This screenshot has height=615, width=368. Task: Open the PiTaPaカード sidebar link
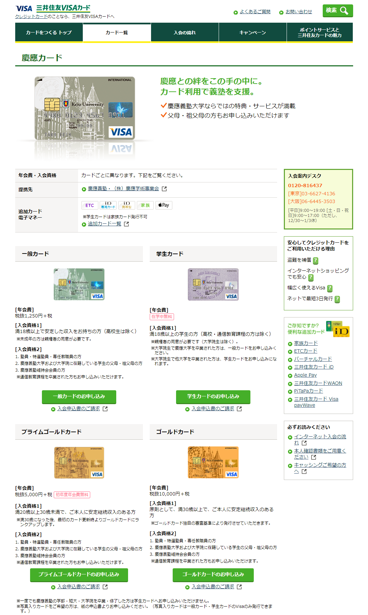click(309, 391)
